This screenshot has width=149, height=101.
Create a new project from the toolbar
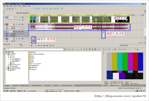4,9
